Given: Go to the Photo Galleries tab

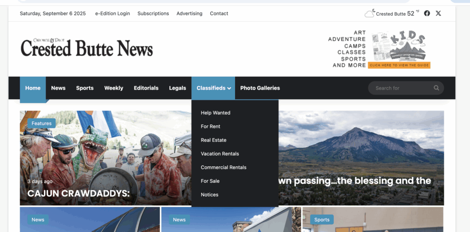Looking at the screenshot, I should 260,88.
